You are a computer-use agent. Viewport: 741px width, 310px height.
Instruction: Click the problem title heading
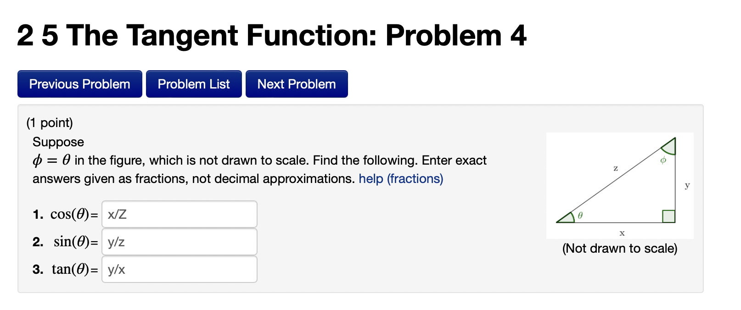coord(272,35)
